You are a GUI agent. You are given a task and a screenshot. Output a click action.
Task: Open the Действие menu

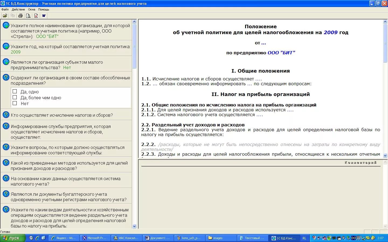point(18,9)
